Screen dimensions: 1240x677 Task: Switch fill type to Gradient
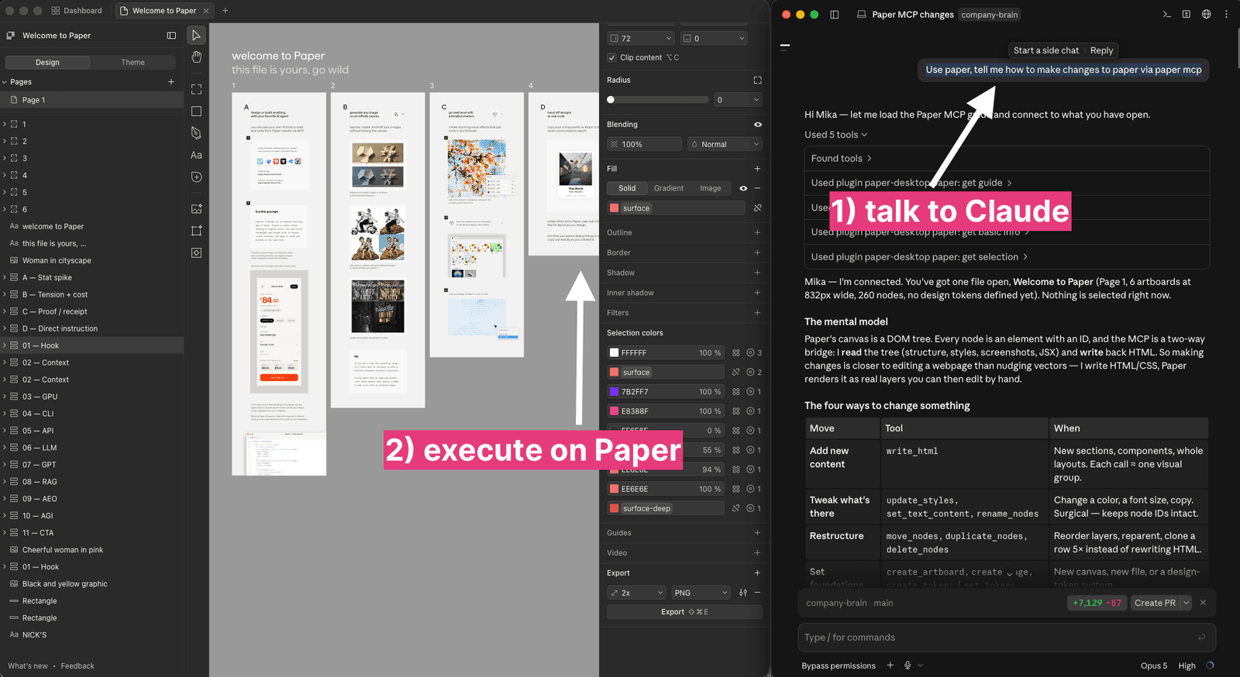[669, 188]
